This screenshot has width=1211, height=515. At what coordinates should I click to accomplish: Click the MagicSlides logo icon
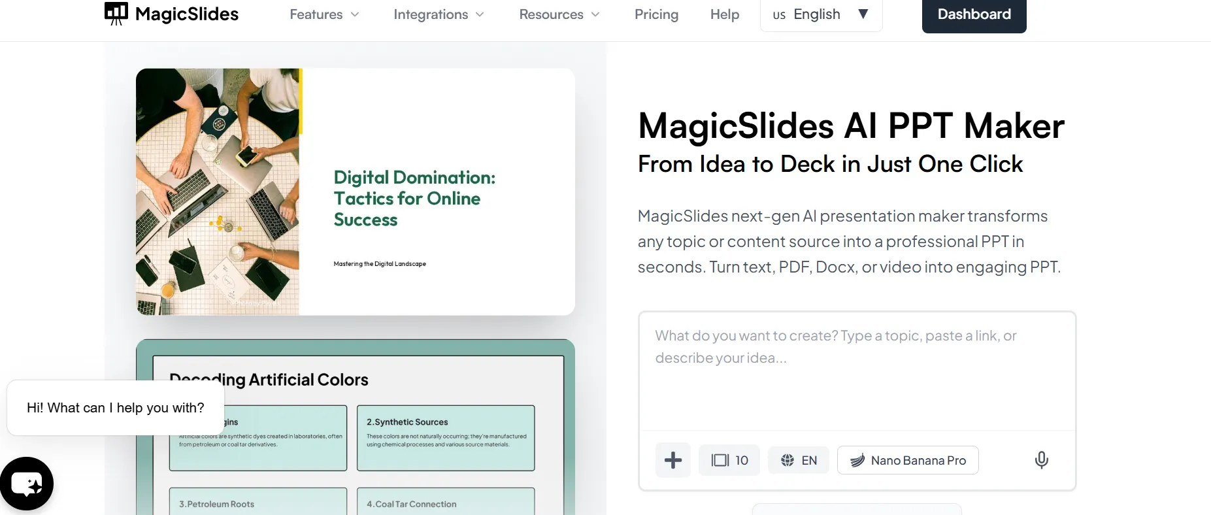(116, 14)
